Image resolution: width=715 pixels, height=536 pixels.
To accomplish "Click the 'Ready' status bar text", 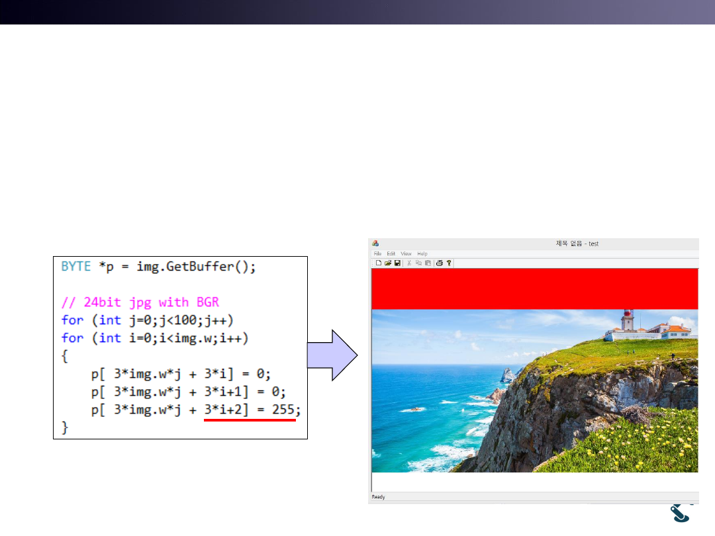I will (x=378, y=497).
